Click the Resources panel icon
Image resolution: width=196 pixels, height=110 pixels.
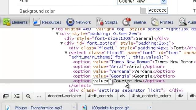(x=37, y=22)
